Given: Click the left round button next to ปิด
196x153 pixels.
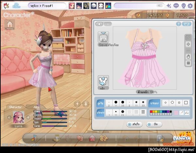Looking at the screenshot, I should coord(149,124).
